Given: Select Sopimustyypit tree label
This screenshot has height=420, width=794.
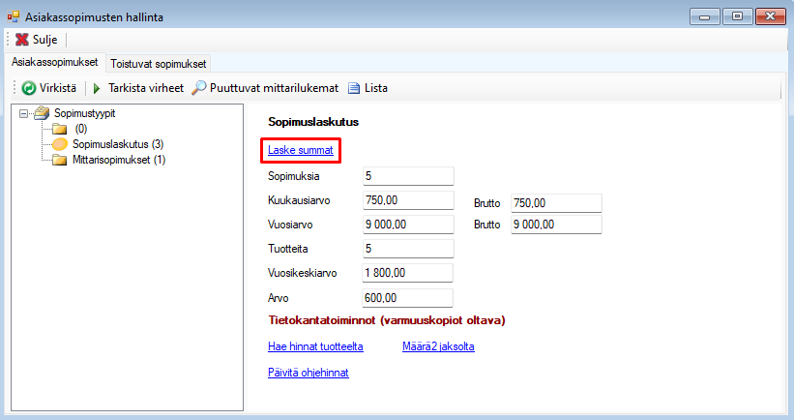Looking at the screenshot, I should click(84, 113).
